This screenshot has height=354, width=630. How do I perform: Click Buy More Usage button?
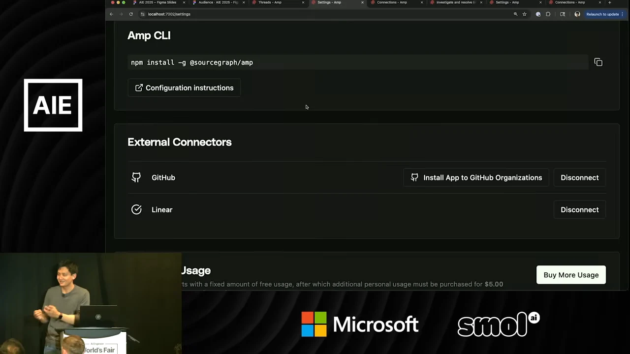point(571,275)
